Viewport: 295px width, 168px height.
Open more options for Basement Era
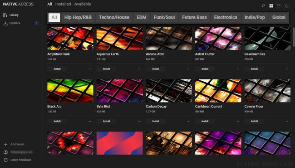click(287, 69)
